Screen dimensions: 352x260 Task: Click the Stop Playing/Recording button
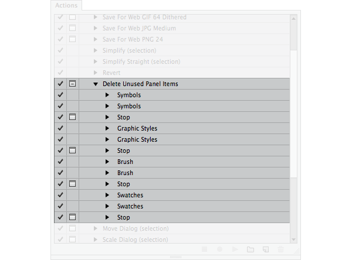point(205,249)
